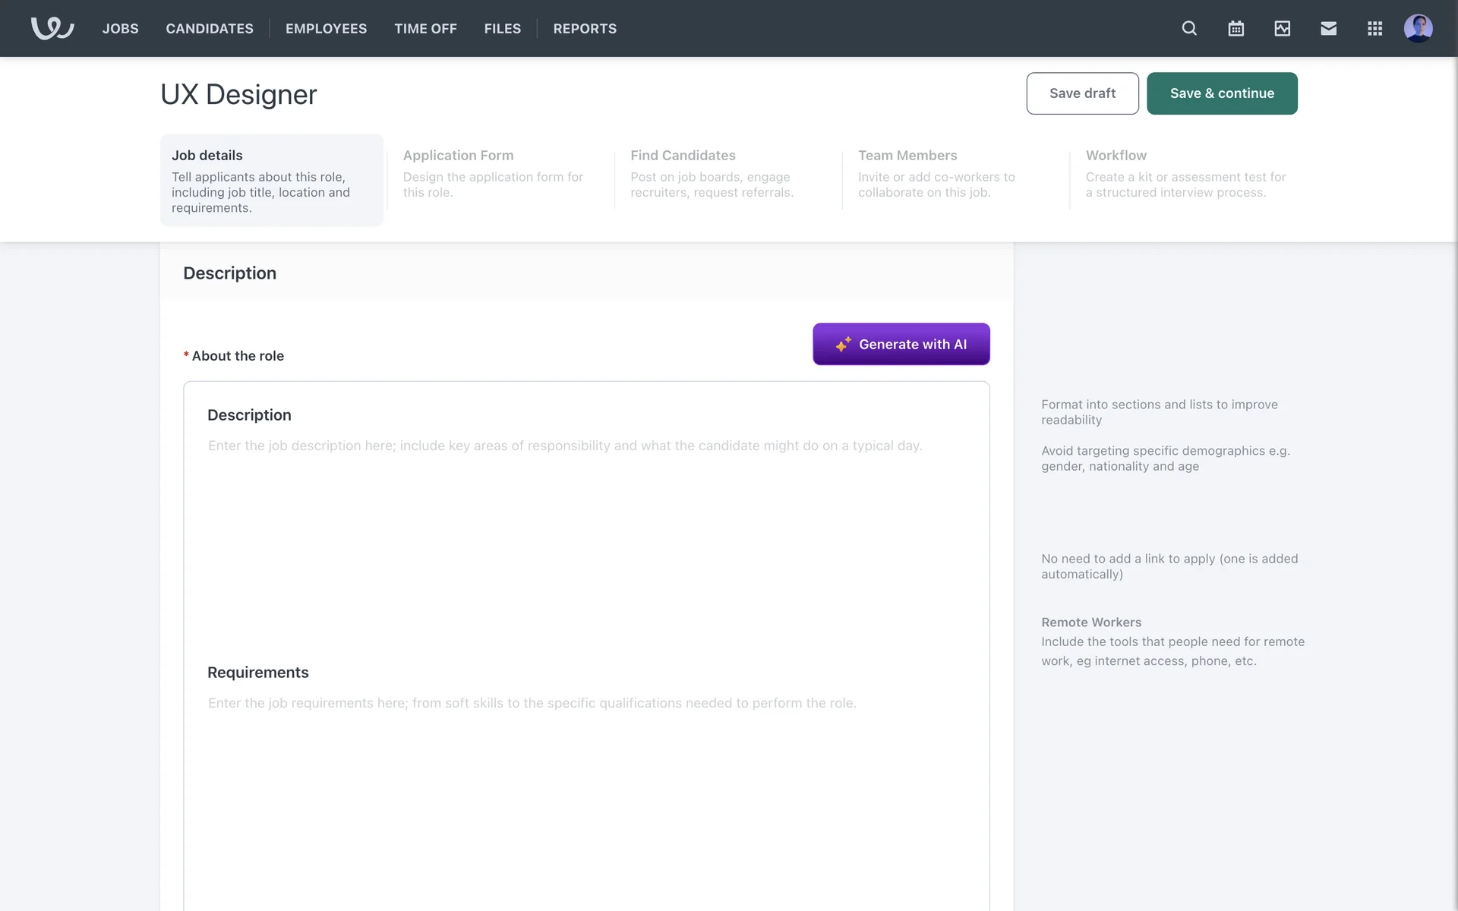Open the Jobs menu
The width and height of the screenshot is (1458, 911).
pyautogui.click(x=120, y=28)
